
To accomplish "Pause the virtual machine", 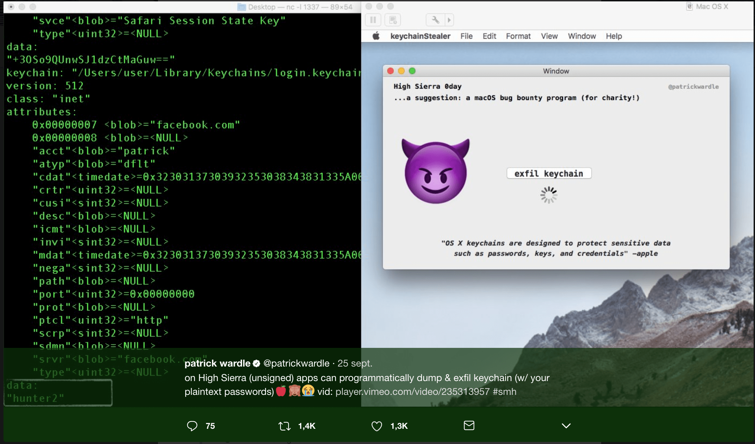I will (x=373, y=20).
